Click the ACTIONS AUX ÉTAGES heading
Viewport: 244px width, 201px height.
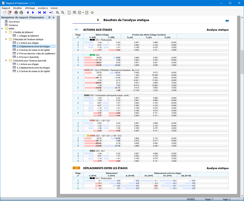click(98, 30)
